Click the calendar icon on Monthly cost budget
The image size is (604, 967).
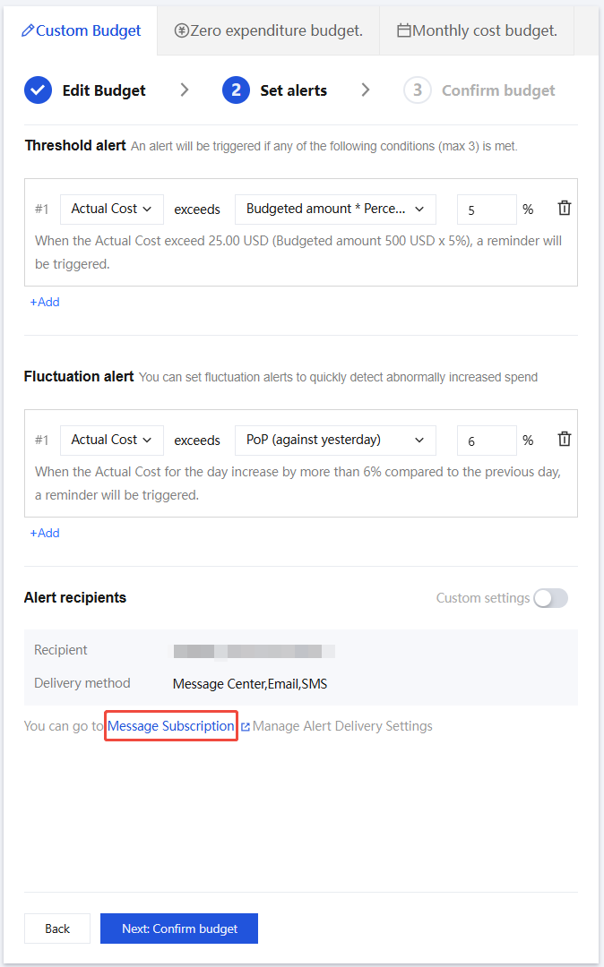[x=404, y=31]
